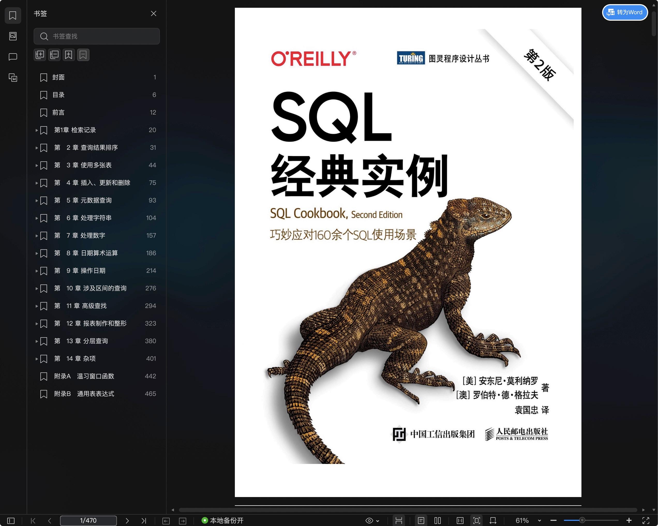The width and height of the screenshot is (658, 526).
Task: Expand 第 2 章 查询结果排序 bookmark
Action: click(x=37, y=148)
